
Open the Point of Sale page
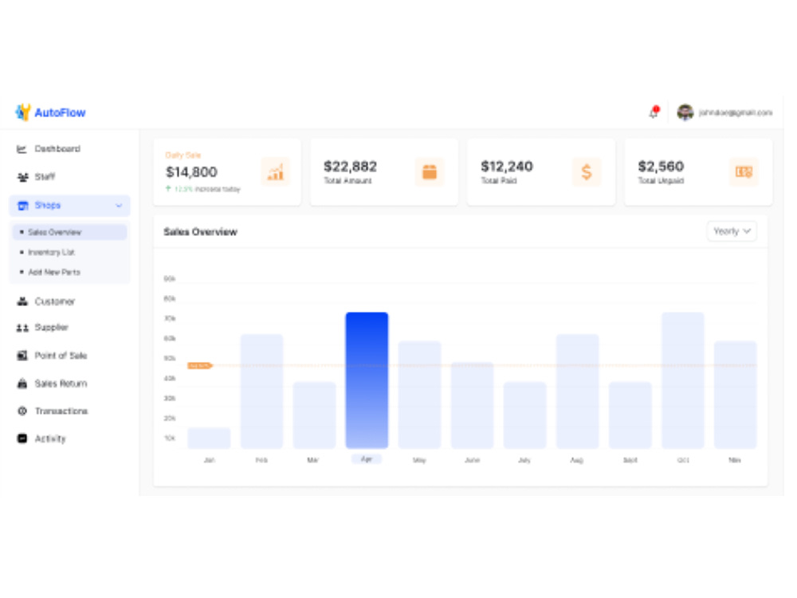(61, 356)
